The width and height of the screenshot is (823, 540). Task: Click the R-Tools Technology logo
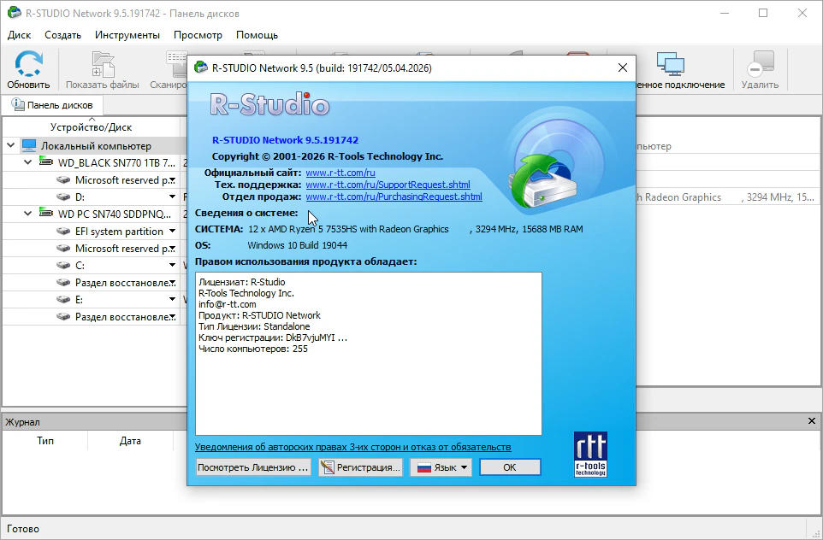click(x=590, y=454)
